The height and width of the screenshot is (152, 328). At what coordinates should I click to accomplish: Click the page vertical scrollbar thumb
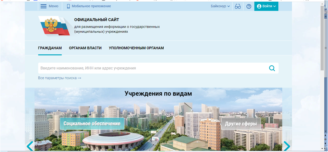[322, 38]
